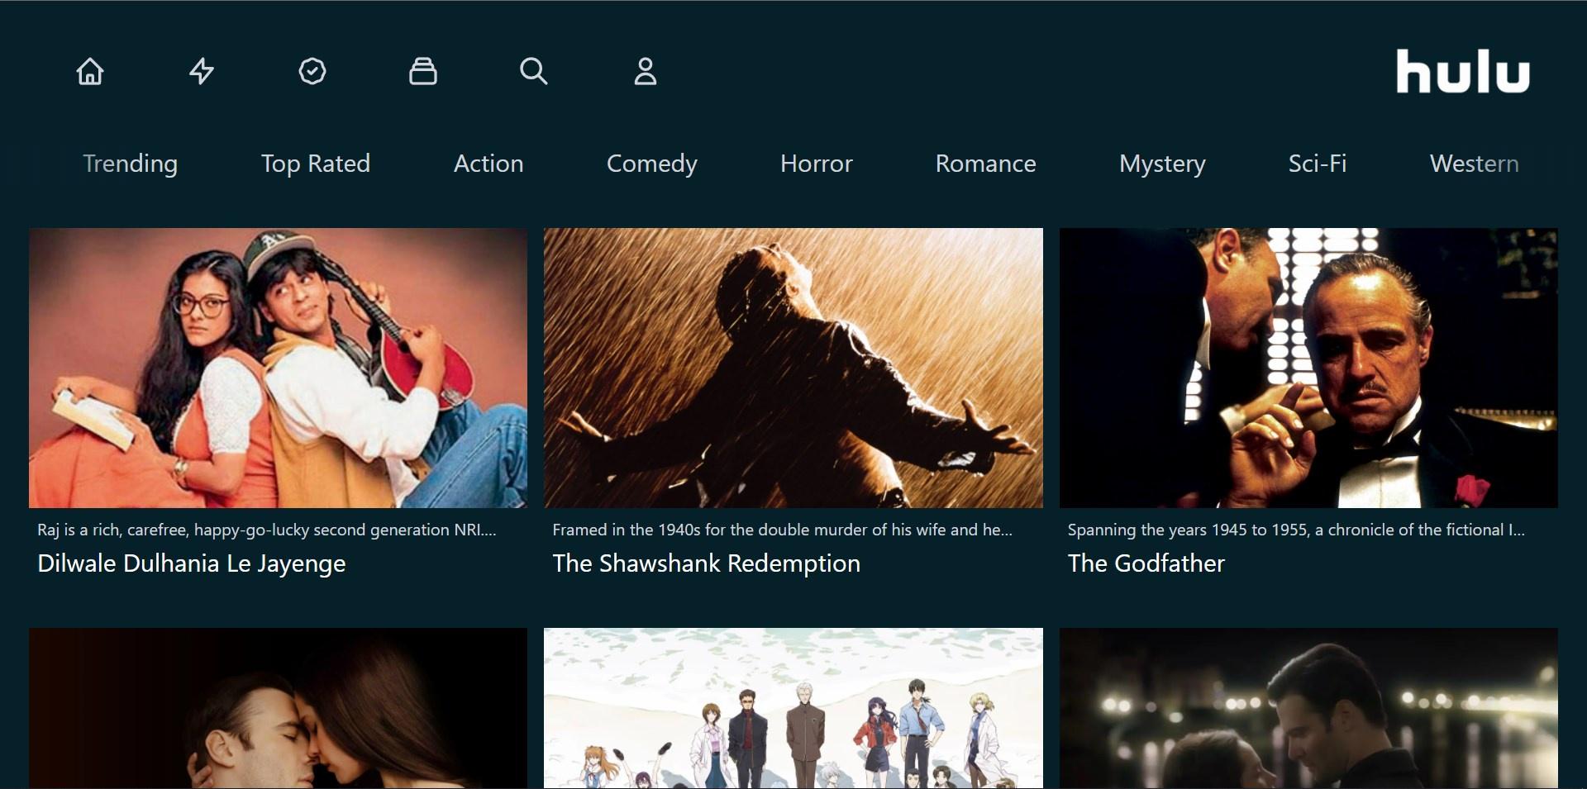The image size is (1587, 789).
Task: Select the Trending genre tab
Action: tap(131, 164)
